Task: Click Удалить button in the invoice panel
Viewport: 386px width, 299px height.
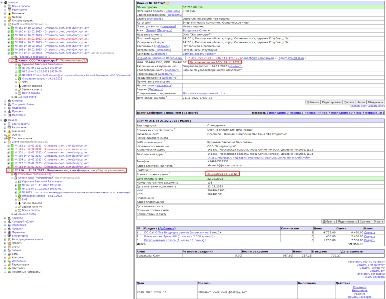Action: (x=365, y=221)
